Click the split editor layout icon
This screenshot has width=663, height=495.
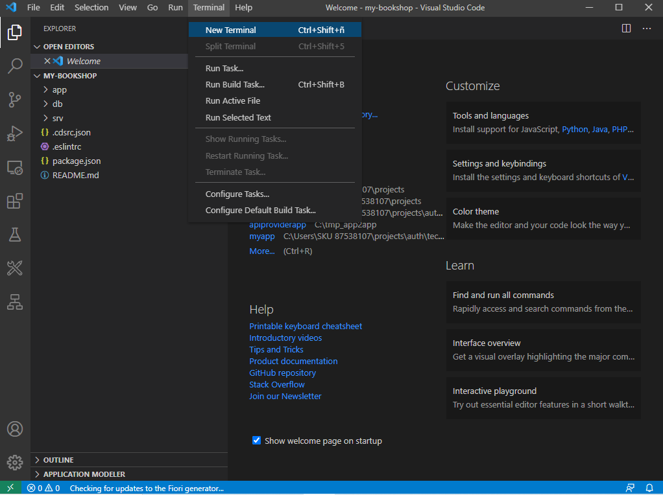(626, 29)
